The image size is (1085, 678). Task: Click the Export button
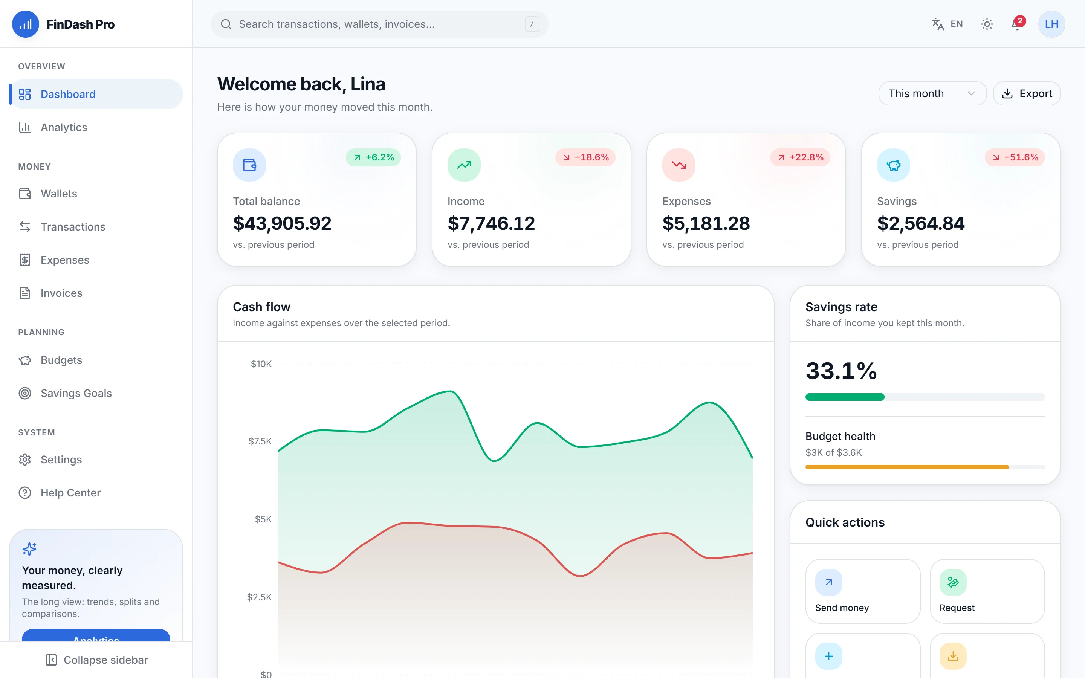click(x=1027, y=93)
